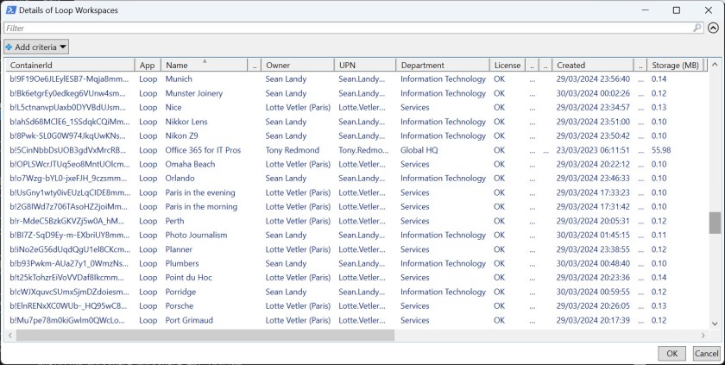Select the Orlando workspace row
Viewport: 725px width, 365px height.
(x=356, y=179)
